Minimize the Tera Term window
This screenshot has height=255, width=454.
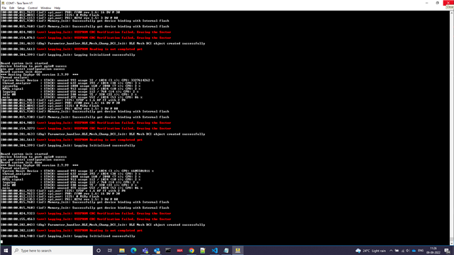pyautogui.click(x=427, y=3)
